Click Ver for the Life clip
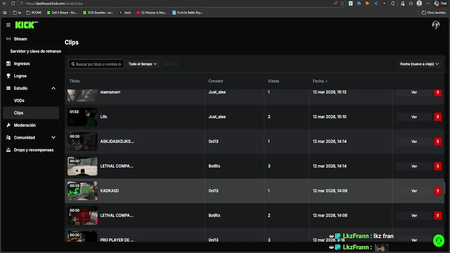Viewport: 450px width, 253px height. tap(414, 117)
